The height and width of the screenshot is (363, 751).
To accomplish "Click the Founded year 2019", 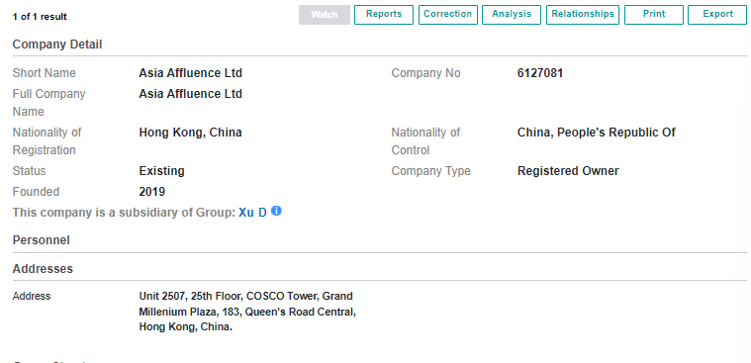I will [151, 192].
